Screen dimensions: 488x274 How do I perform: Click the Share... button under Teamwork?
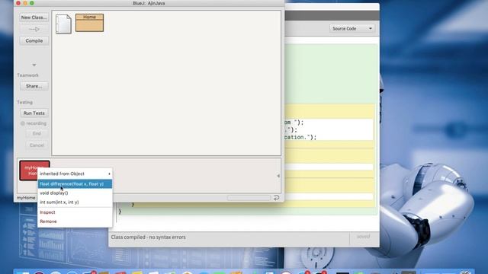(34, 86)
